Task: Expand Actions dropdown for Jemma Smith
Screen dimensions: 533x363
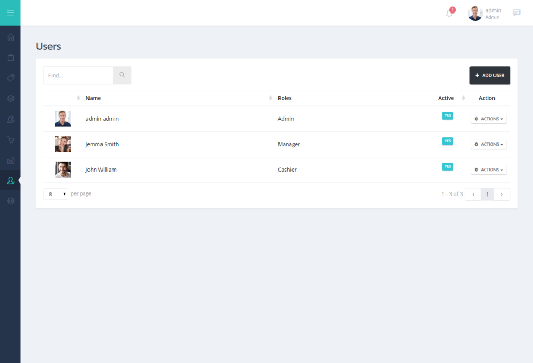Action: (x=488, y=145)
